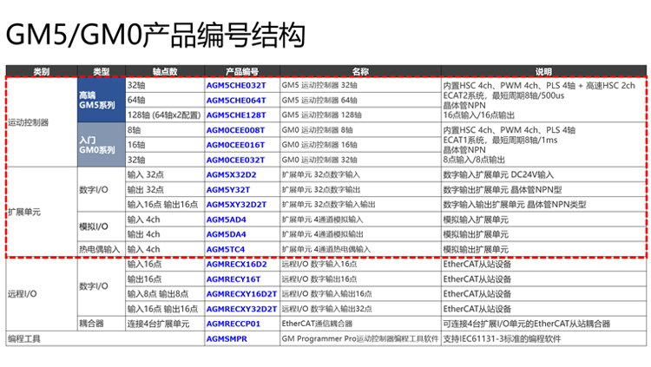Click product number AGM0CEE008T

coord(235,130)
